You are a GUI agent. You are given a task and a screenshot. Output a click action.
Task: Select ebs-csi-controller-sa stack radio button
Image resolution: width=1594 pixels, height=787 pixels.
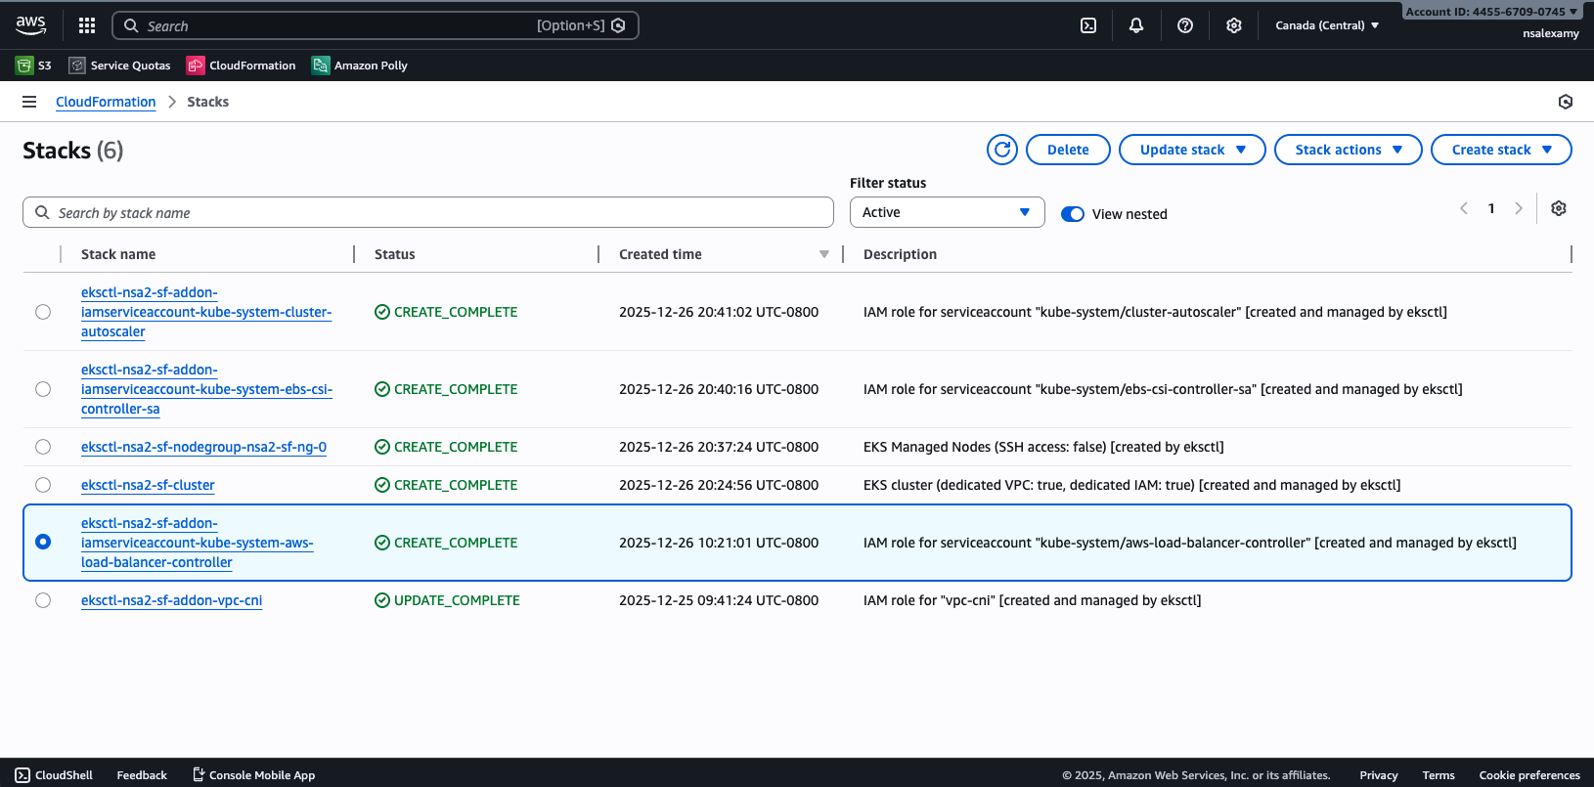43,389
